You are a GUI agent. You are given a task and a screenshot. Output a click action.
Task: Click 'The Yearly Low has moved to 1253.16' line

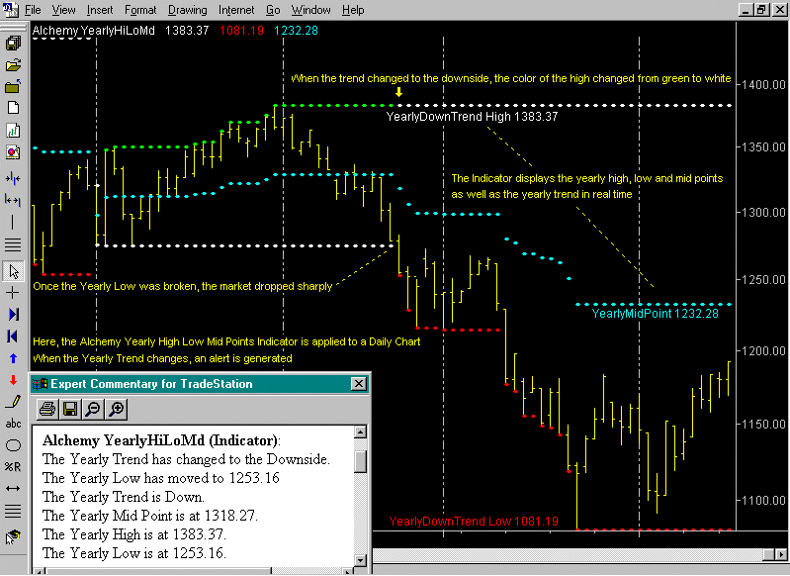click(x=161, y=478)
